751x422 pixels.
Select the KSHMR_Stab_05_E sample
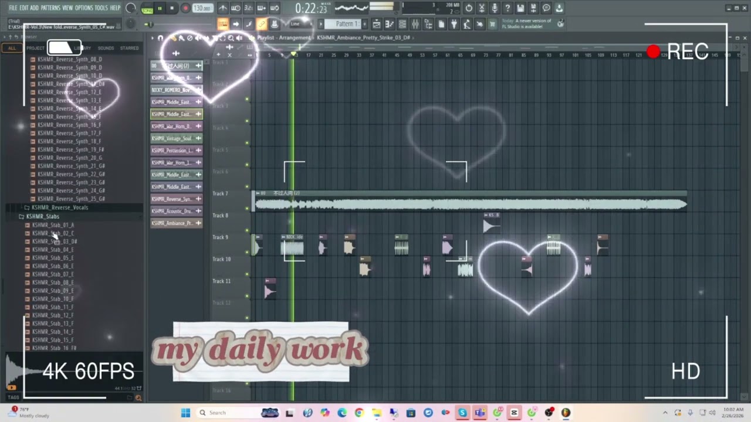pyautogui.click(x=53, y=258)
